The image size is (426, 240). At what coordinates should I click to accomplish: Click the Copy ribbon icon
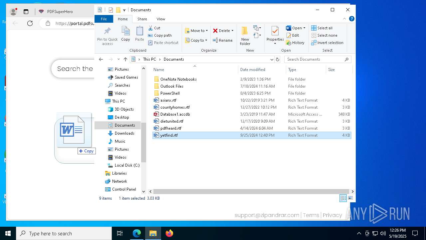click(125, 31)
